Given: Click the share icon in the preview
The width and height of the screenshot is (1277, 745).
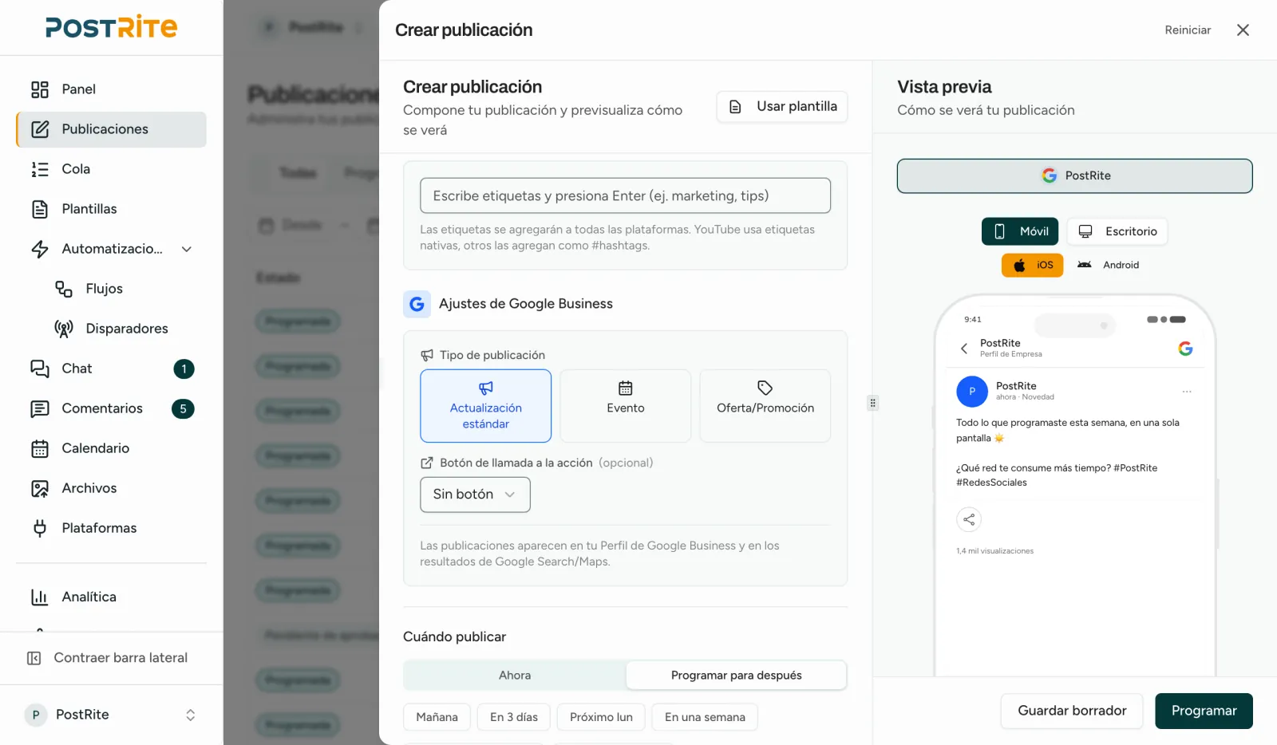Looking at the screenshot, I should click(969, 519).
